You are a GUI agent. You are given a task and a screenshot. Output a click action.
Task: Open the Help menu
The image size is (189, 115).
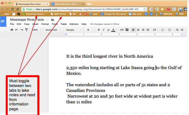(x=84, y=24)
